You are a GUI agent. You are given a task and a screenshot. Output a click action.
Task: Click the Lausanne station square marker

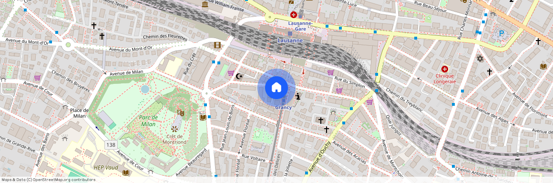(x=290, y=33)
